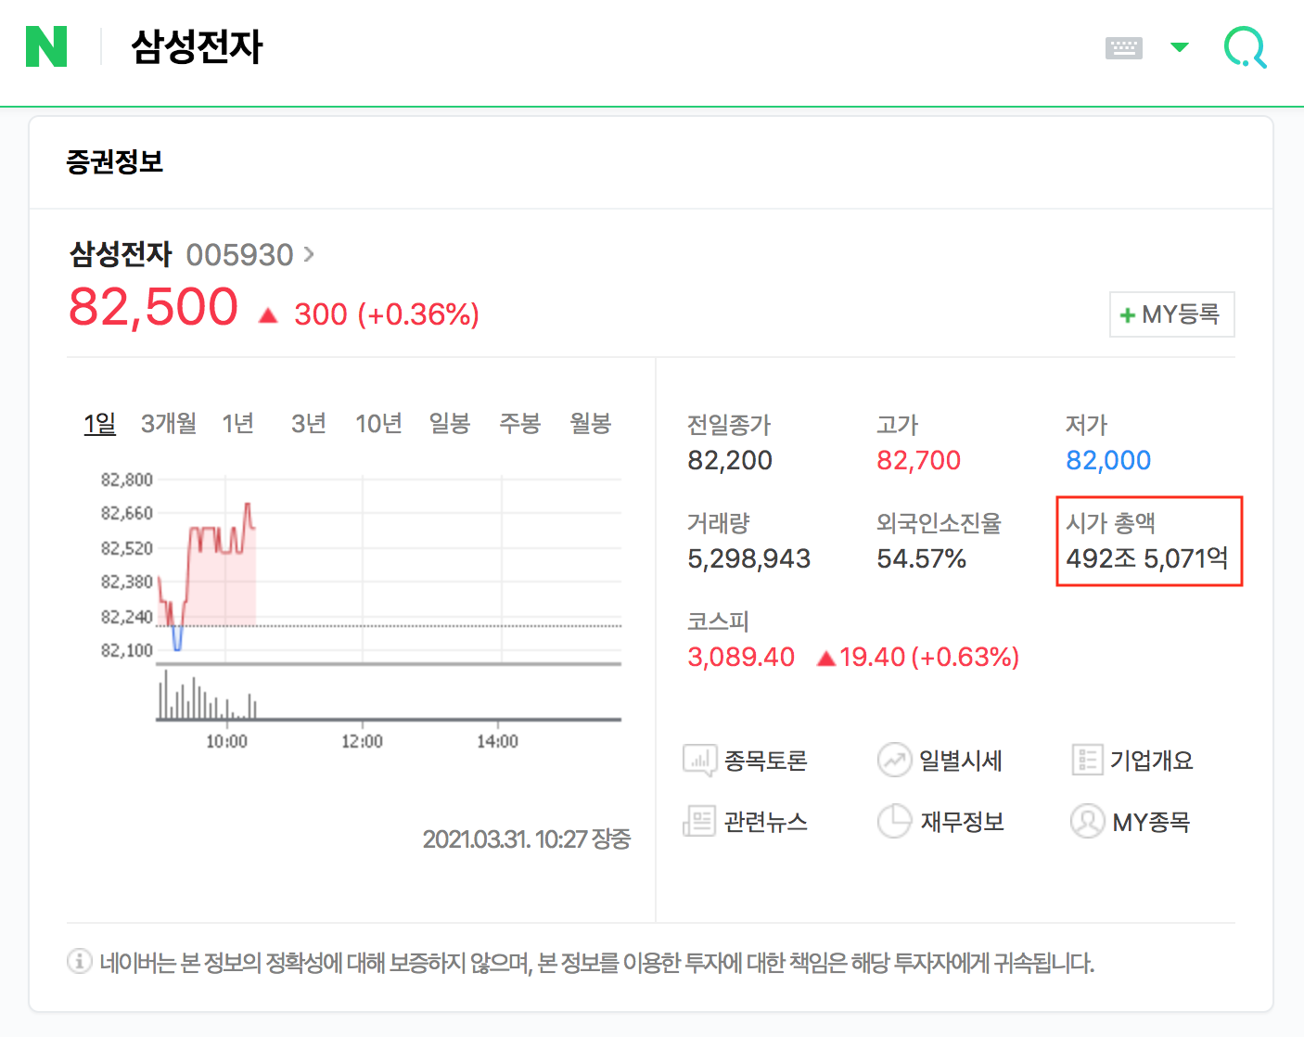Open 종목토론 via the speech bubble icon

click(x=700, y=760)
